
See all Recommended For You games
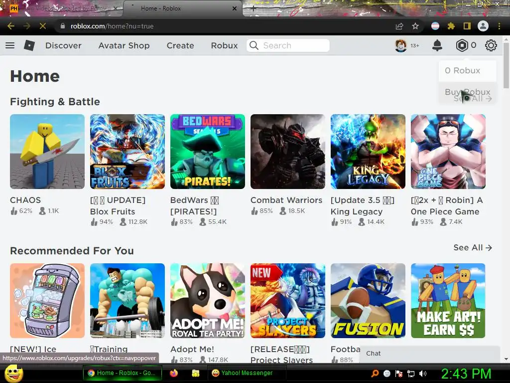[473, 247]
